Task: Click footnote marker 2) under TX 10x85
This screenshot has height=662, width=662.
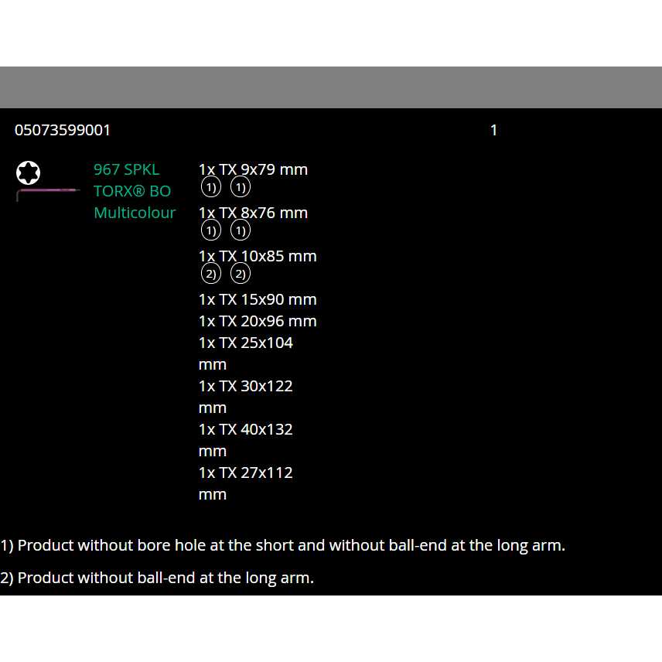Action: tap(210, 273)
